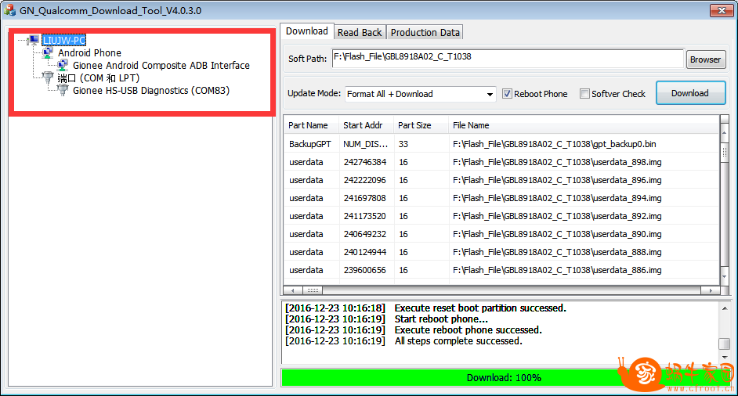Click the Gionee ADB Interface device icon
This screenshot has height=396, width=738.
pyautogui.click(x=63, y=66)
